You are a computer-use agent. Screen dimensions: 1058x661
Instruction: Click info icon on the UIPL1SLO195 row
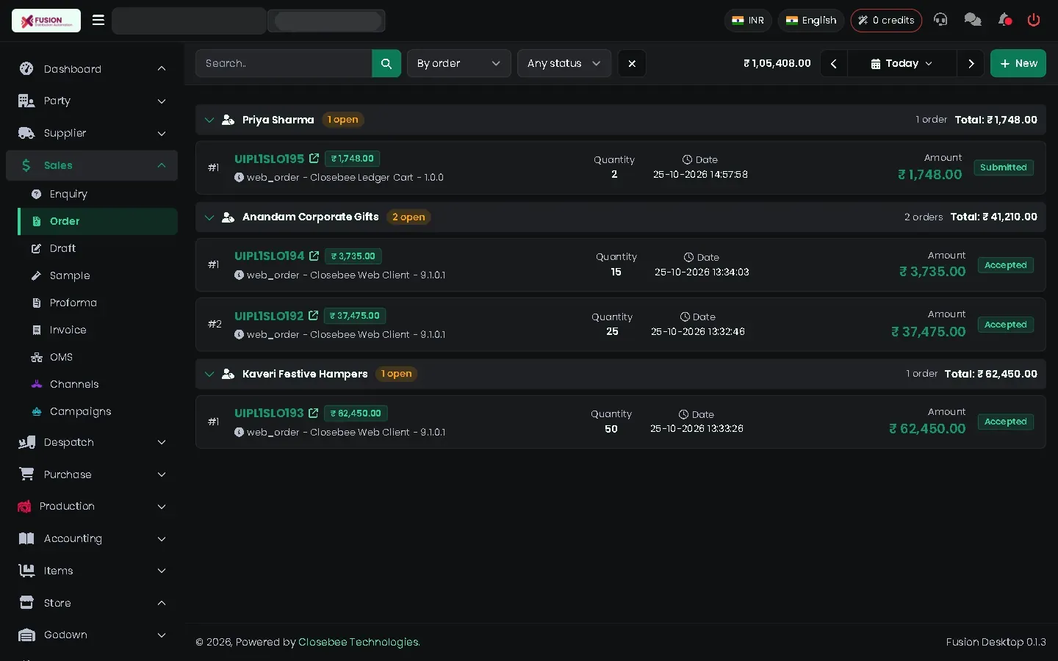(x=239, y=177)
